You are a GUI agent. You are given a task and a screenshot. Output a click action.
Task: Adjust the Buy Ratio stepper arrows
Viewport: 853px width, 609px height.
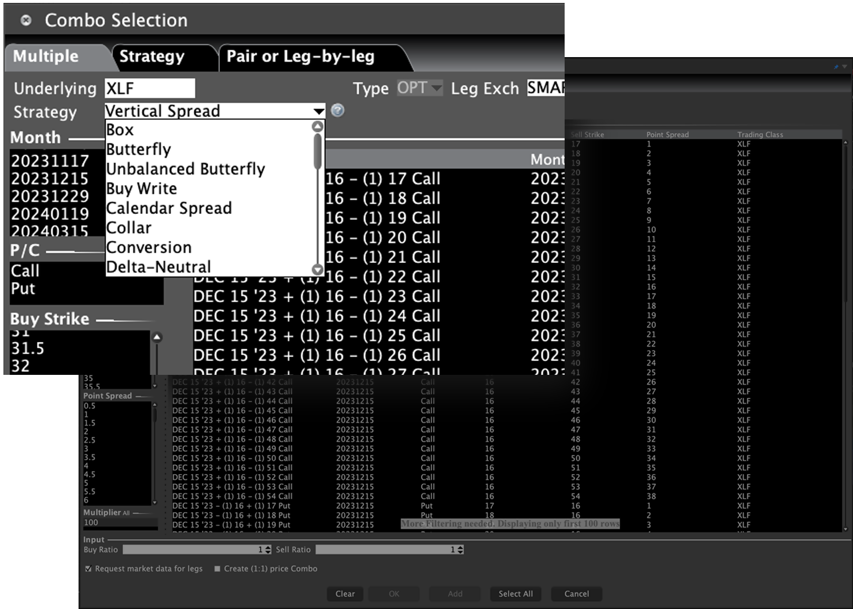point(268,550)
